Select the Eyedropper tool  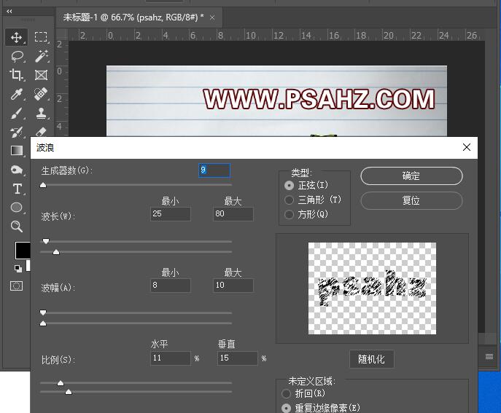17,94
